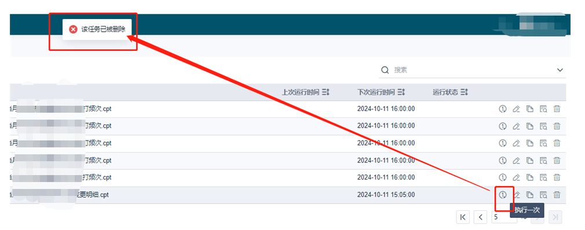Expand the search box dropdown arrow
This screenshot has width=585, height=230.
coord(560,70)
